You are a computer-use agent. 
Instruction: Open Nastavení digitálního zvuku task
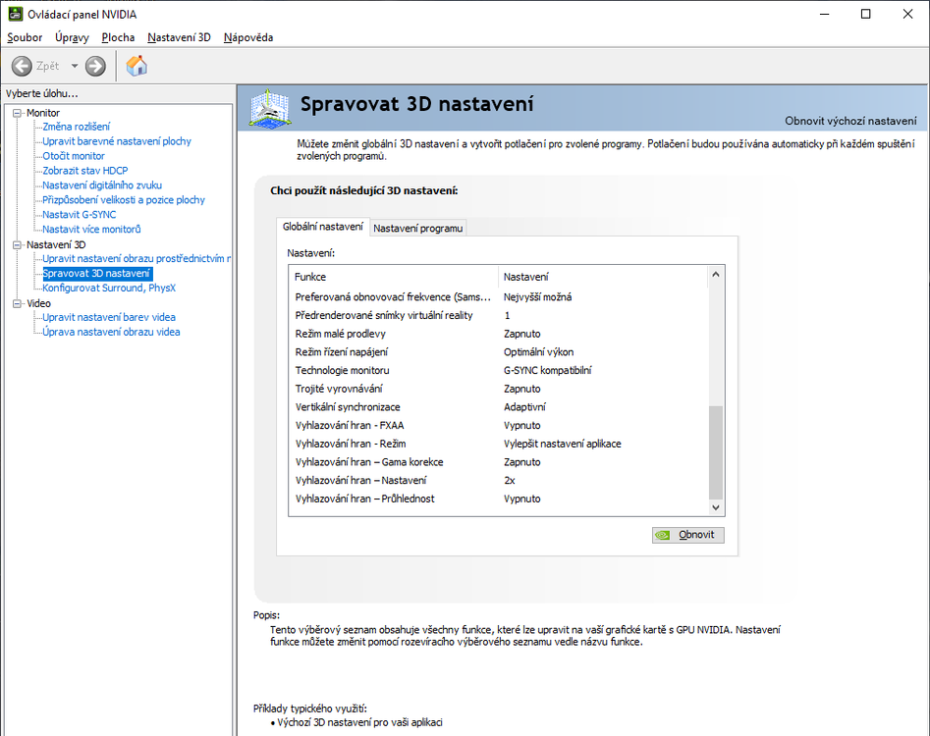pyautogui.click(x=102, y=184)
